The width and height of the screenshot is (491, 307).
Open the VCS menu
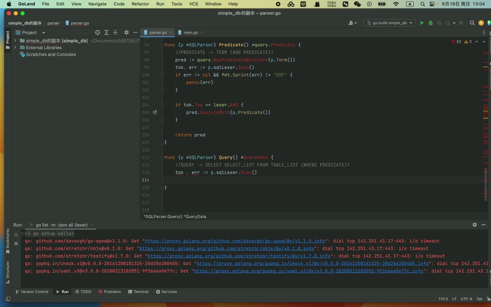pos(194,4)
